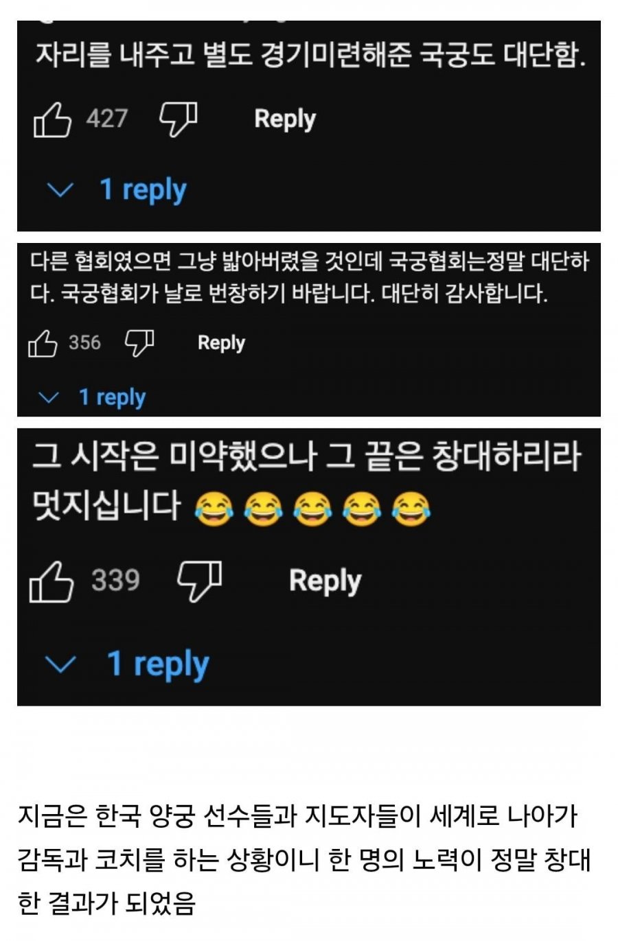Open '1 reply' under the 356-like comment
The width and height of the screenshot is (618, 941).
[112, 397]
